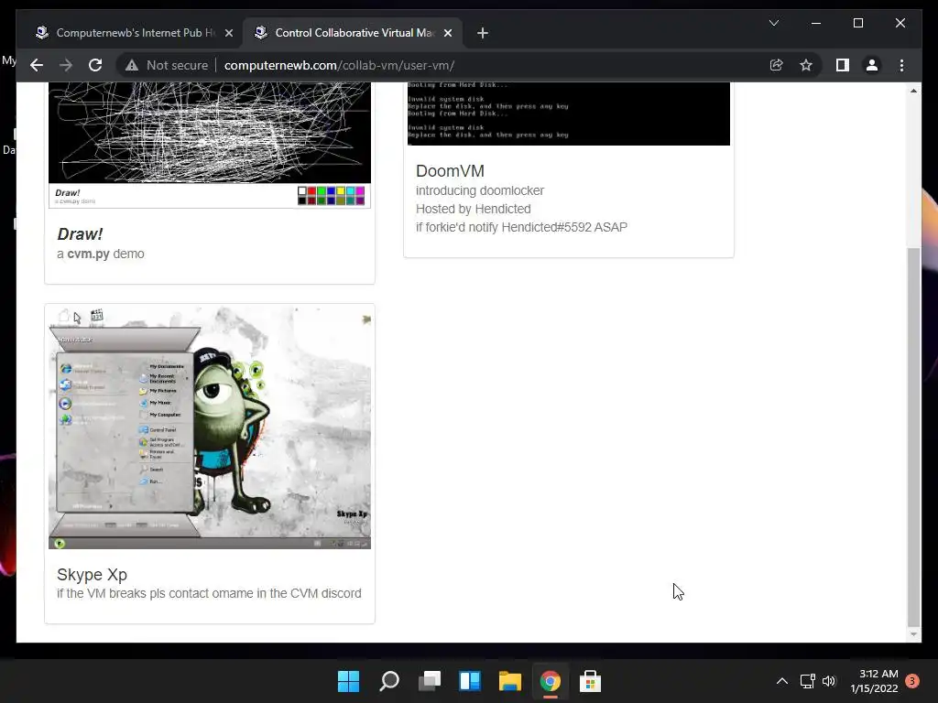Viewport: 938px width, 703px height.
Task: Open Task View on the taskbar
Action: pos(430,681)
